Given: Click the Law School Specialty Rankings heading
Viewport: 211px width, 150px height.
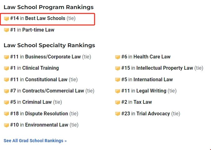Looking at the screenshot, I should [x=49, y=45].
